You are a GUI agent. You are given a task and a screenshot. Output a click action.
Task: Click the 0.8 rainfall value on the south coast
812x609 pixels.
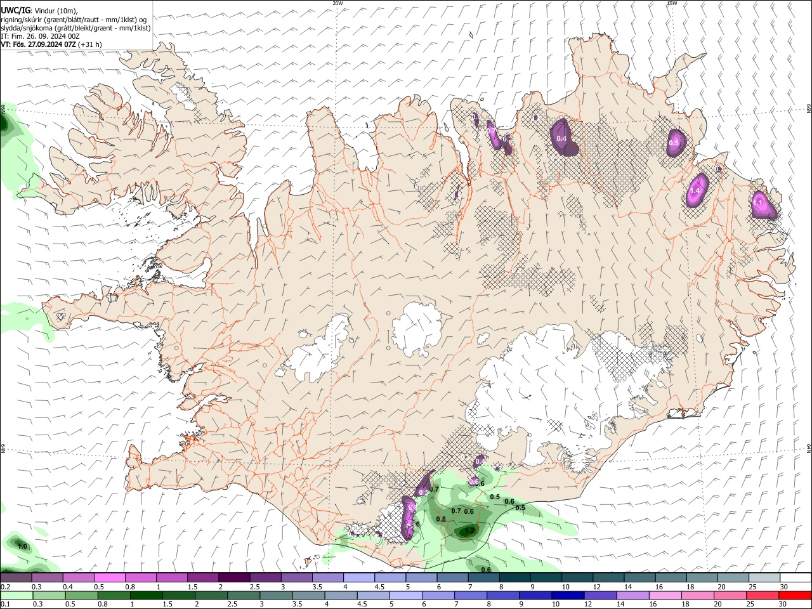(441, 519)
